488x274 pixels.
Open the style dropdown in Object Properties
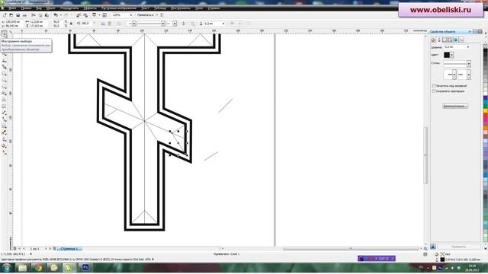coord(469,64)
